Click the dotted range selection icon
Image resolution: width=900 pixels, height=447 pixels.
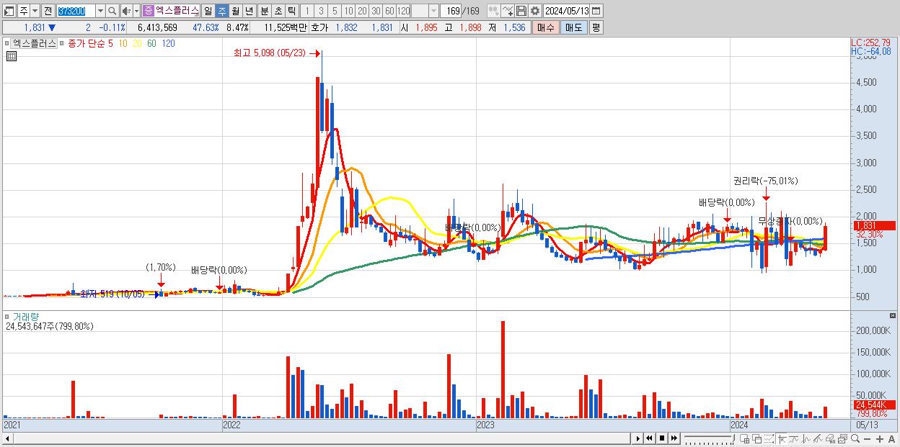(x=769, y=439)
